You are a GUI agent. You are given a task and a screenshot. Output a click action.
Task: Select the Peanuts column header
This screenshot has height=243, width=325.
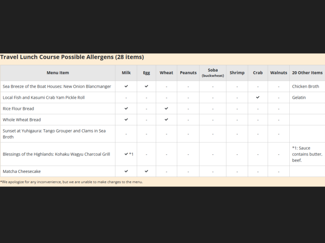pyautogui.click(x=188, y=73)
